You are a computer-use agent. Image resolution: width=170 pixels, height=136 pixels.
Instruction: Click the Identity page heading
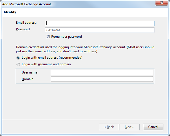pyautogui.click(x=10, y=12)
